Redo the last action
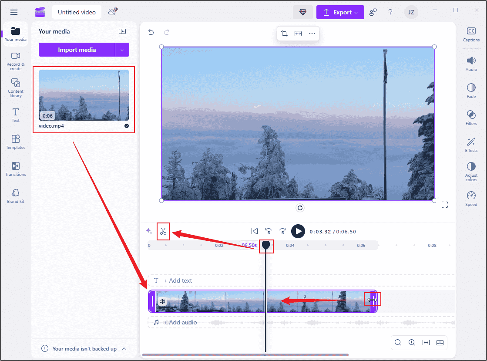The image size is (487, 361). pyautogui.click(x=167, y=32)
